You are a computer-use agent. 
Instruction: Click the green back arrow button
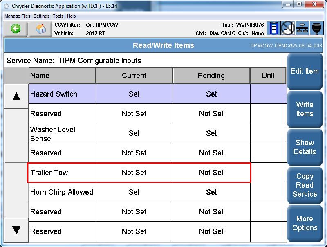[x=16, y=29]
